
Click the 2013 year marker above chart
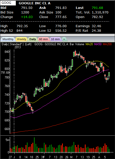point(17,47)
